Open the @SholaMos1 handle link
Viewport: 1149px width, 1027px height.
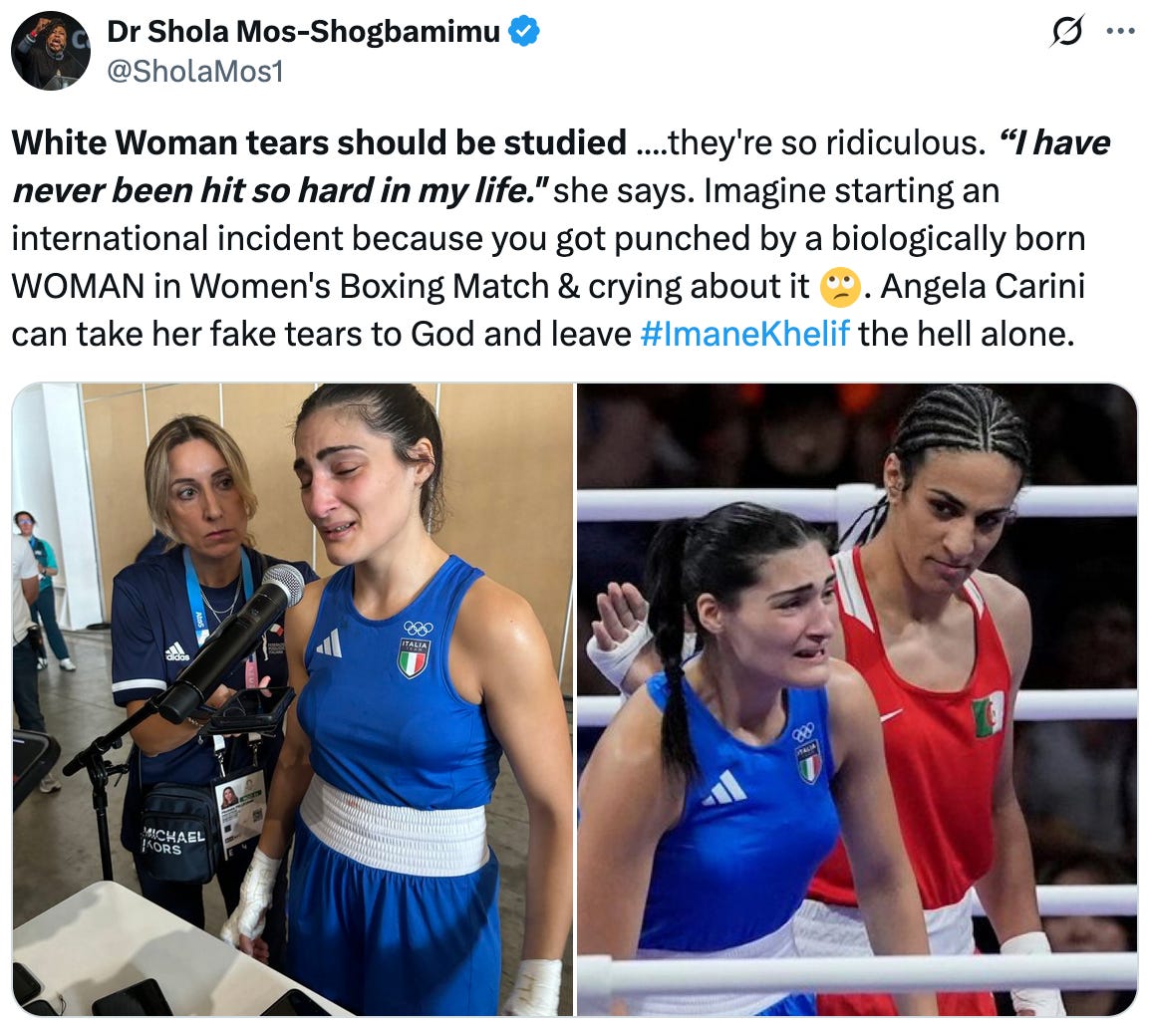195,71
